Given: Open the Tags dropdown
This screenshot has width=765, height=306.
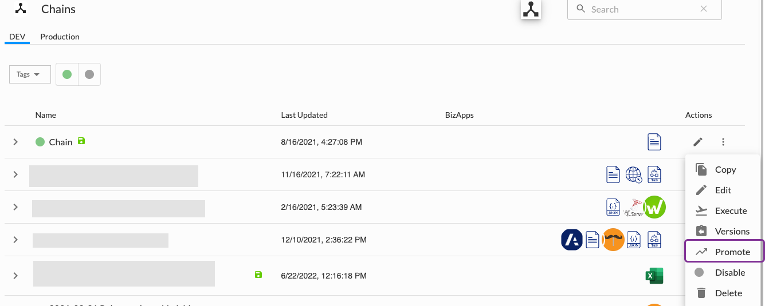Looking at the screenshot, I should click(30, 74).
